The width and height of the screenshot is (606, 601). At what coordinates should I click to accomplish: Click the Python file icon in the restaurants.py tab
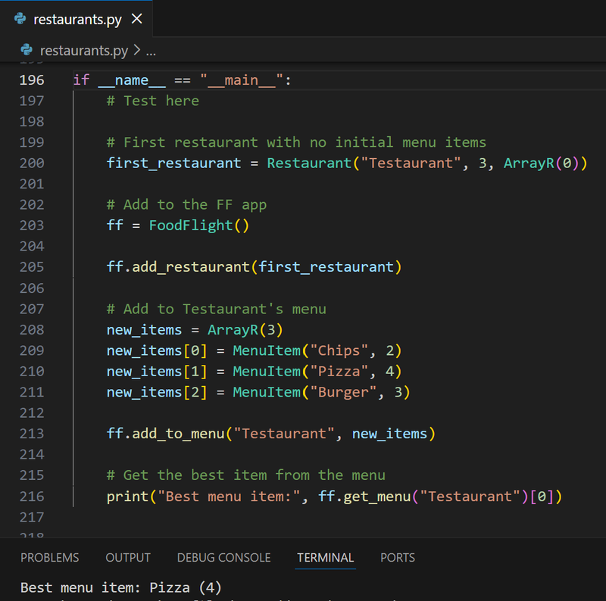click(20, 20)
